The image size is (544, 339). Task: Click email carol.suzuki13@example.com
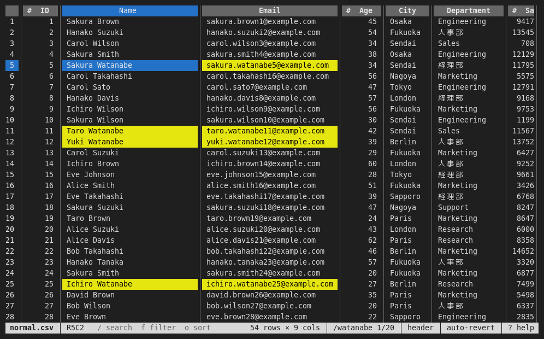pyautogui.click(x=270, y=153)
